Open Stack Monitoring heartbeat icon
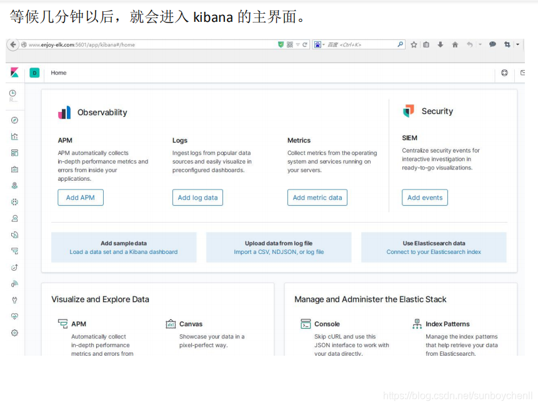 14,316
